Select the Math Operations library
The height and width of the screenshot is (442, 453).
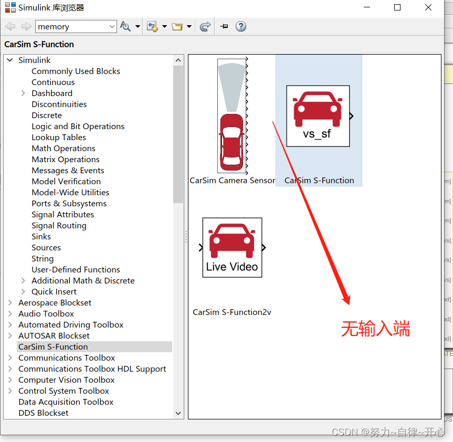(64, 149)
